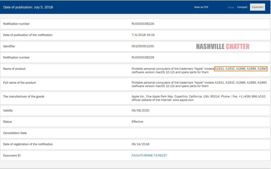Click the Effective status value
Image resolution: width=271 pixels, height=169 pixels.
coord(137,122)
